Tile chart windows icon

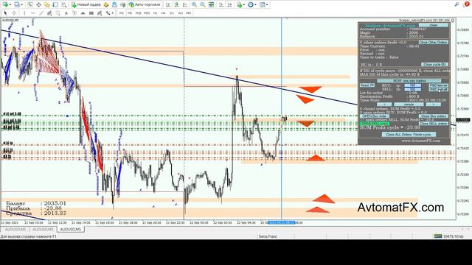pyautogui.click(x=212, y=4)
